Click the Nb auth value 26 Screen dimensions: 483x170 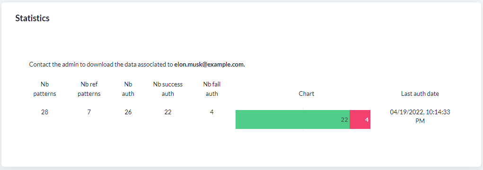128,112
